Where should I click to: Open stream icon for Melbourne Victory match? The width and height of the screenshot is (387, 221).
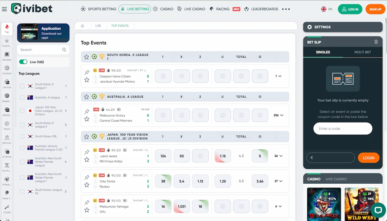pos(119,110)
